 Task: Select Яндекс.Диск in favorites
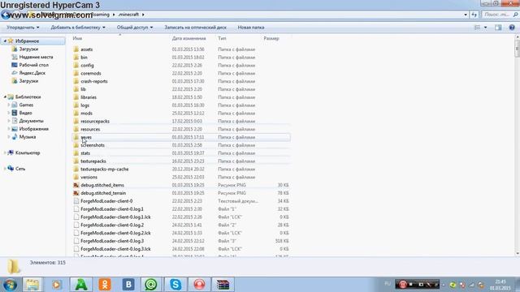click(32, 73)
